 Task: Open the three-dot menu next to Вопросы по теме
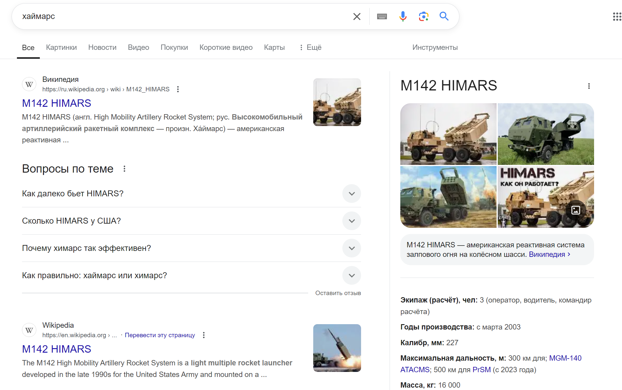click(125, 169)
